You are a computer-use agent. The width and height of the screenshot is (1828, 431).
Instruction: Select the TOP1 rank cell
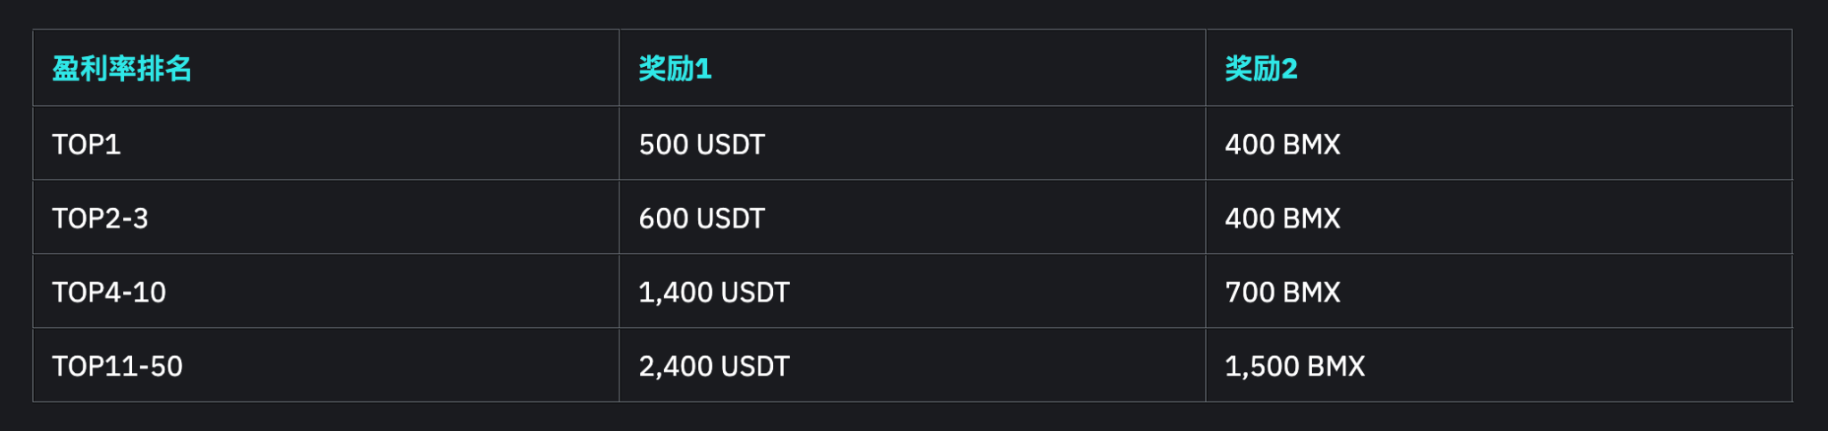[x=87, y=145]
